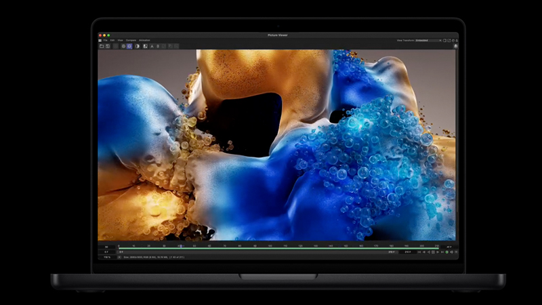This screenshot has height=305, width=542.
Task: Open the View Transform dropdown
Action: (428, 41)
